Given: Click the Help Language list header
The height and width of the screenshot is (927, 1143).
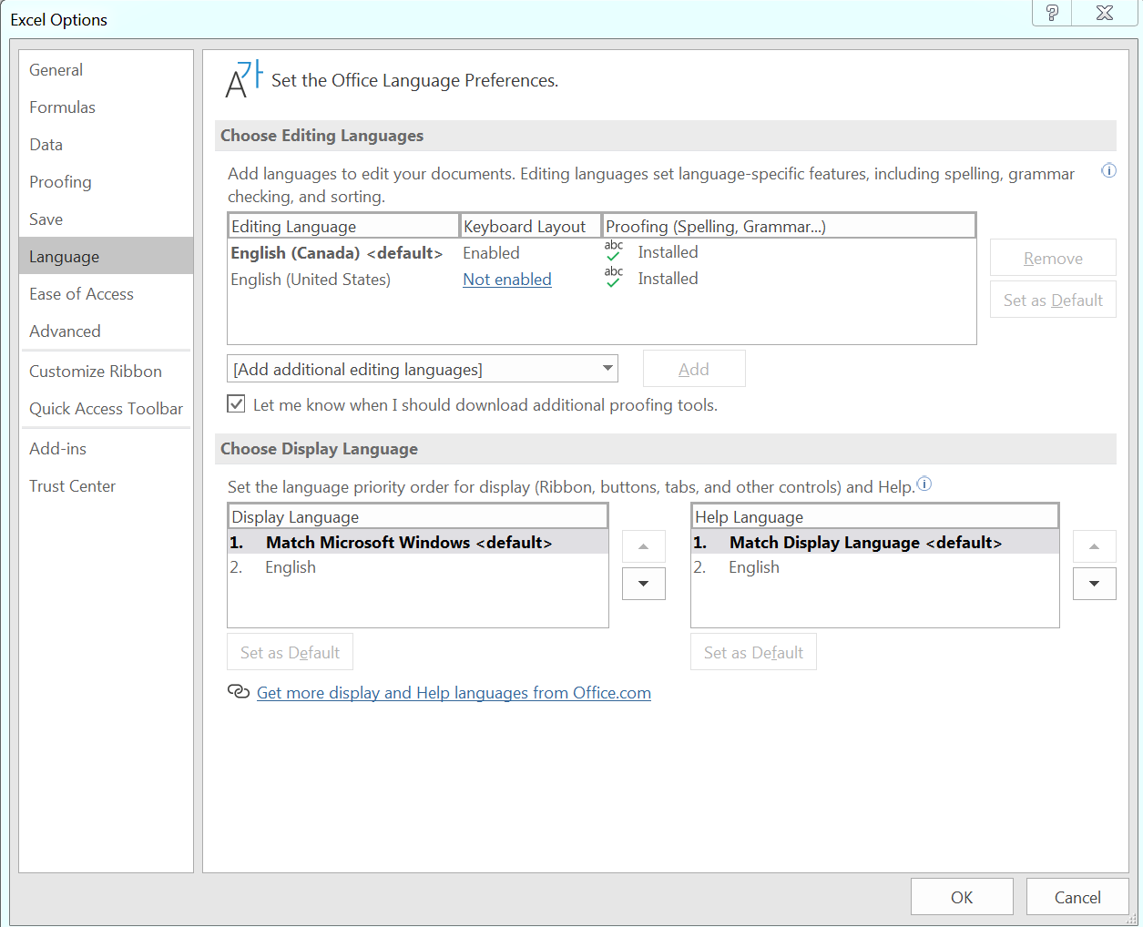Looking at the screenshot, I should tap(875, 516).
